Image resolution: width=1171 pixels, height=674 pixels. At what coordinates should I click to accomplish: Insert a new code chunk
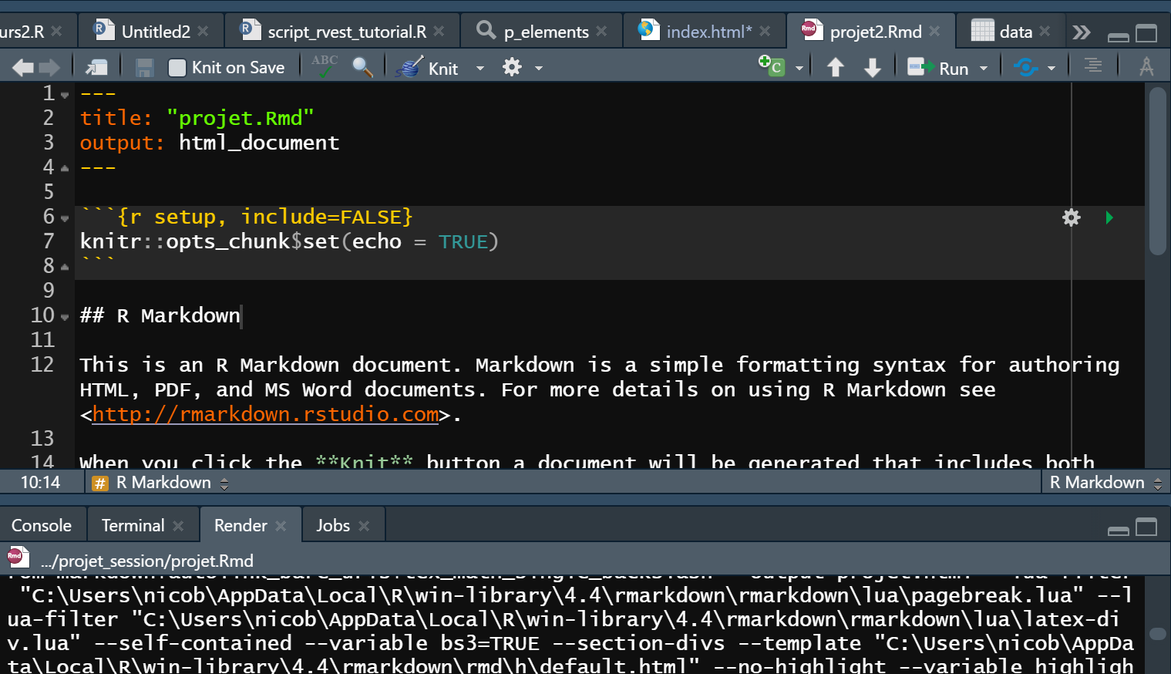(772, 66)
